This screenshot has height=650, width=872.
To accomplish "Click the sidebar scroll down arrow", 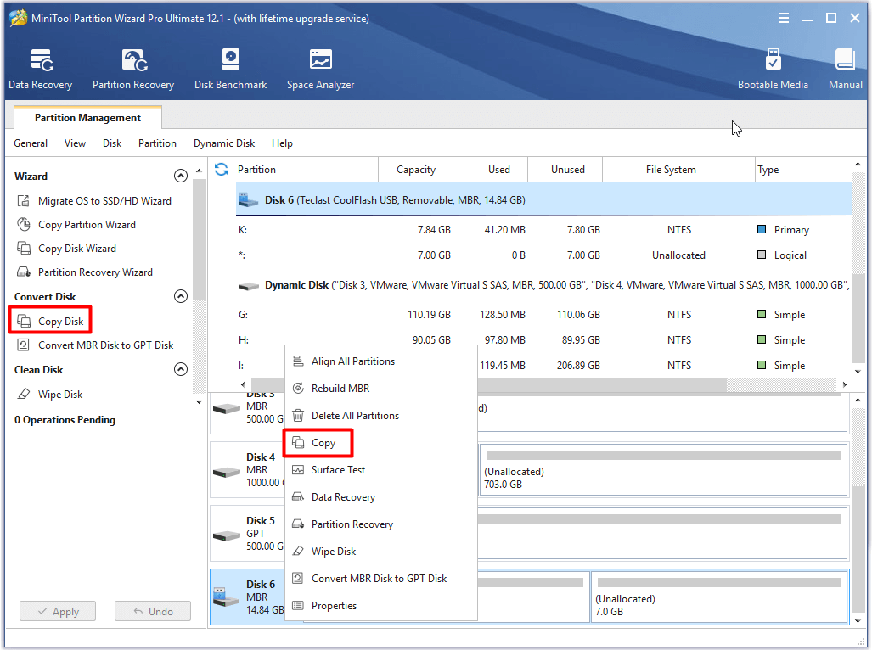I will point(199,402).
